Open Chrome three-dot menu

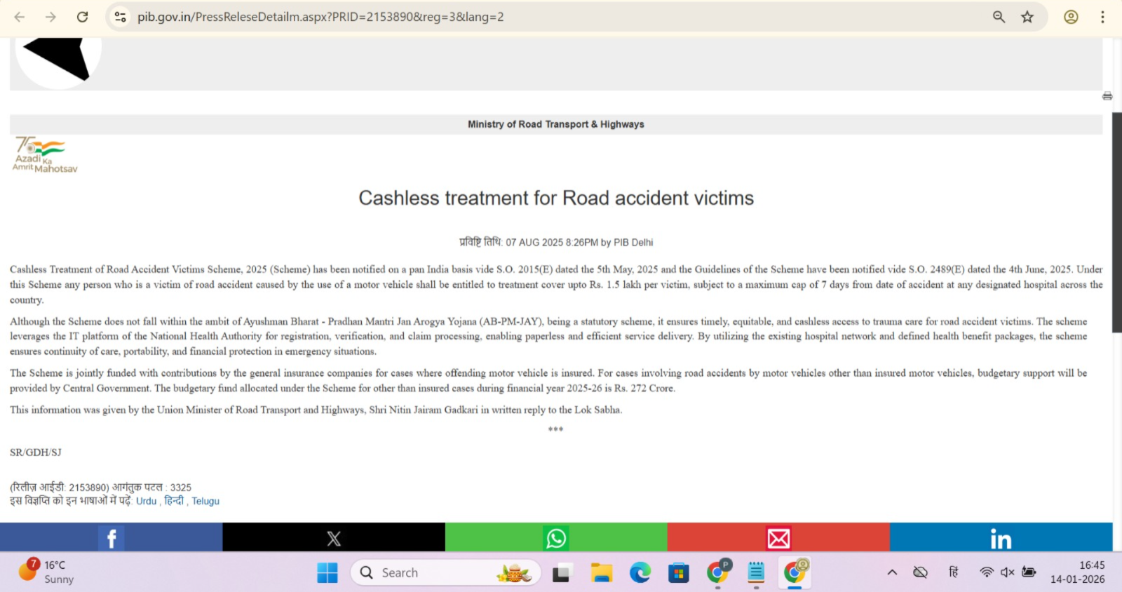[x=1102, y=17]
